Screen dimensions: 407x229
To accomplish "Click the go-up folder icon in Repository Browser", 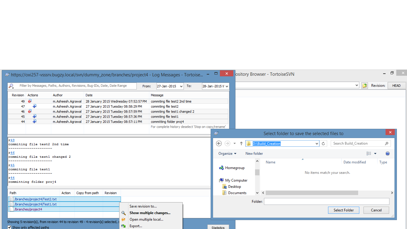I will tap(365, 86).
